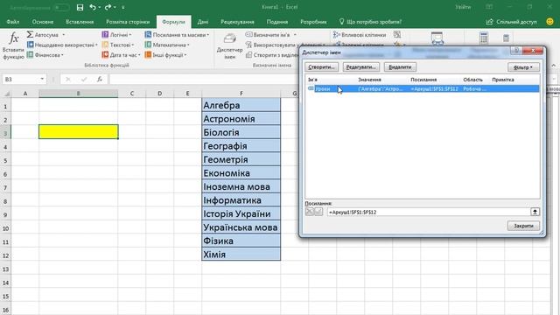560x315 pixels.
Task: Open the Financial functions book icon
Action: point(30,54)
